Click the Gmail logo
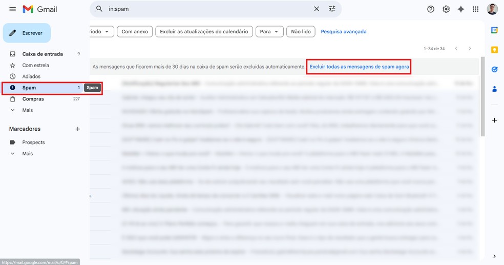 pos(40,9)
